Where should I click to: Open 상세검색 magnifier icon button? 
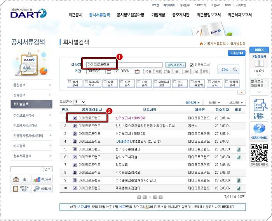click(42, 188)
